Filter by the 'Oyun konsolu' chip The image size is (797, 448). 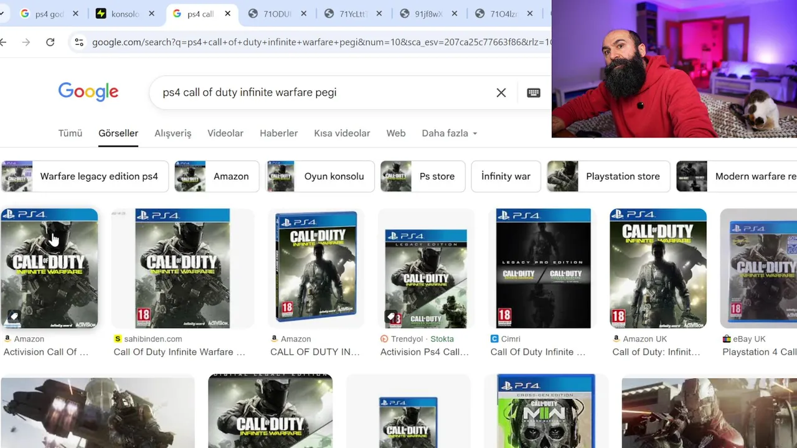coord(320,176)
